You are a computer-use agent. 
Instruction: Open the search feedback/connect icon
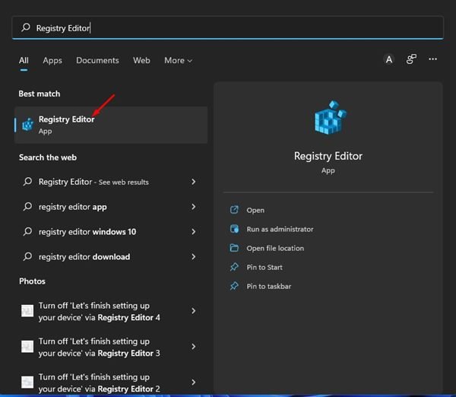[411, 59]
